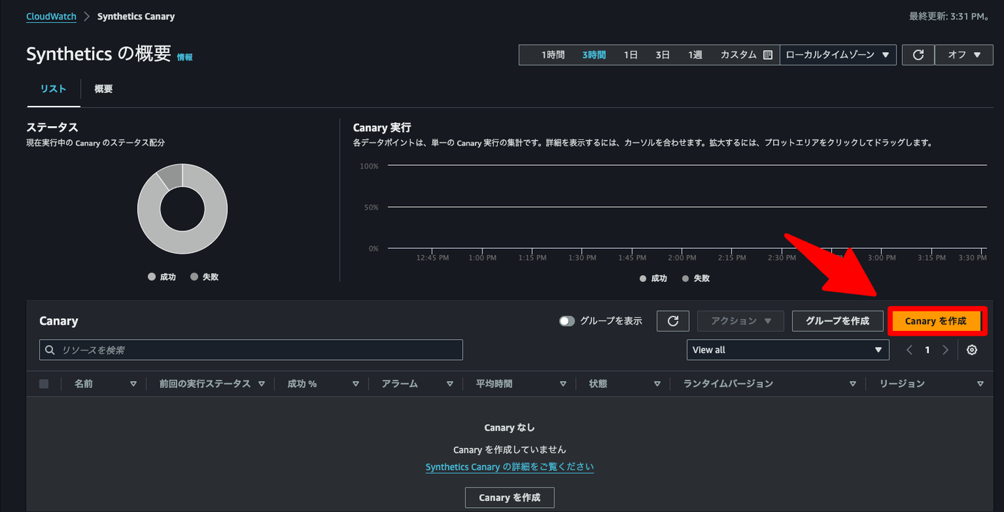Toggle グループを表示 switch
1004x512 pixels.
[x=567, y=321]
